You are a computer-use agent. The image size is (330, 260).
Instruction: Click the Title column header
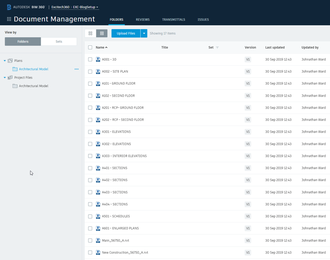tap(165, 47)
